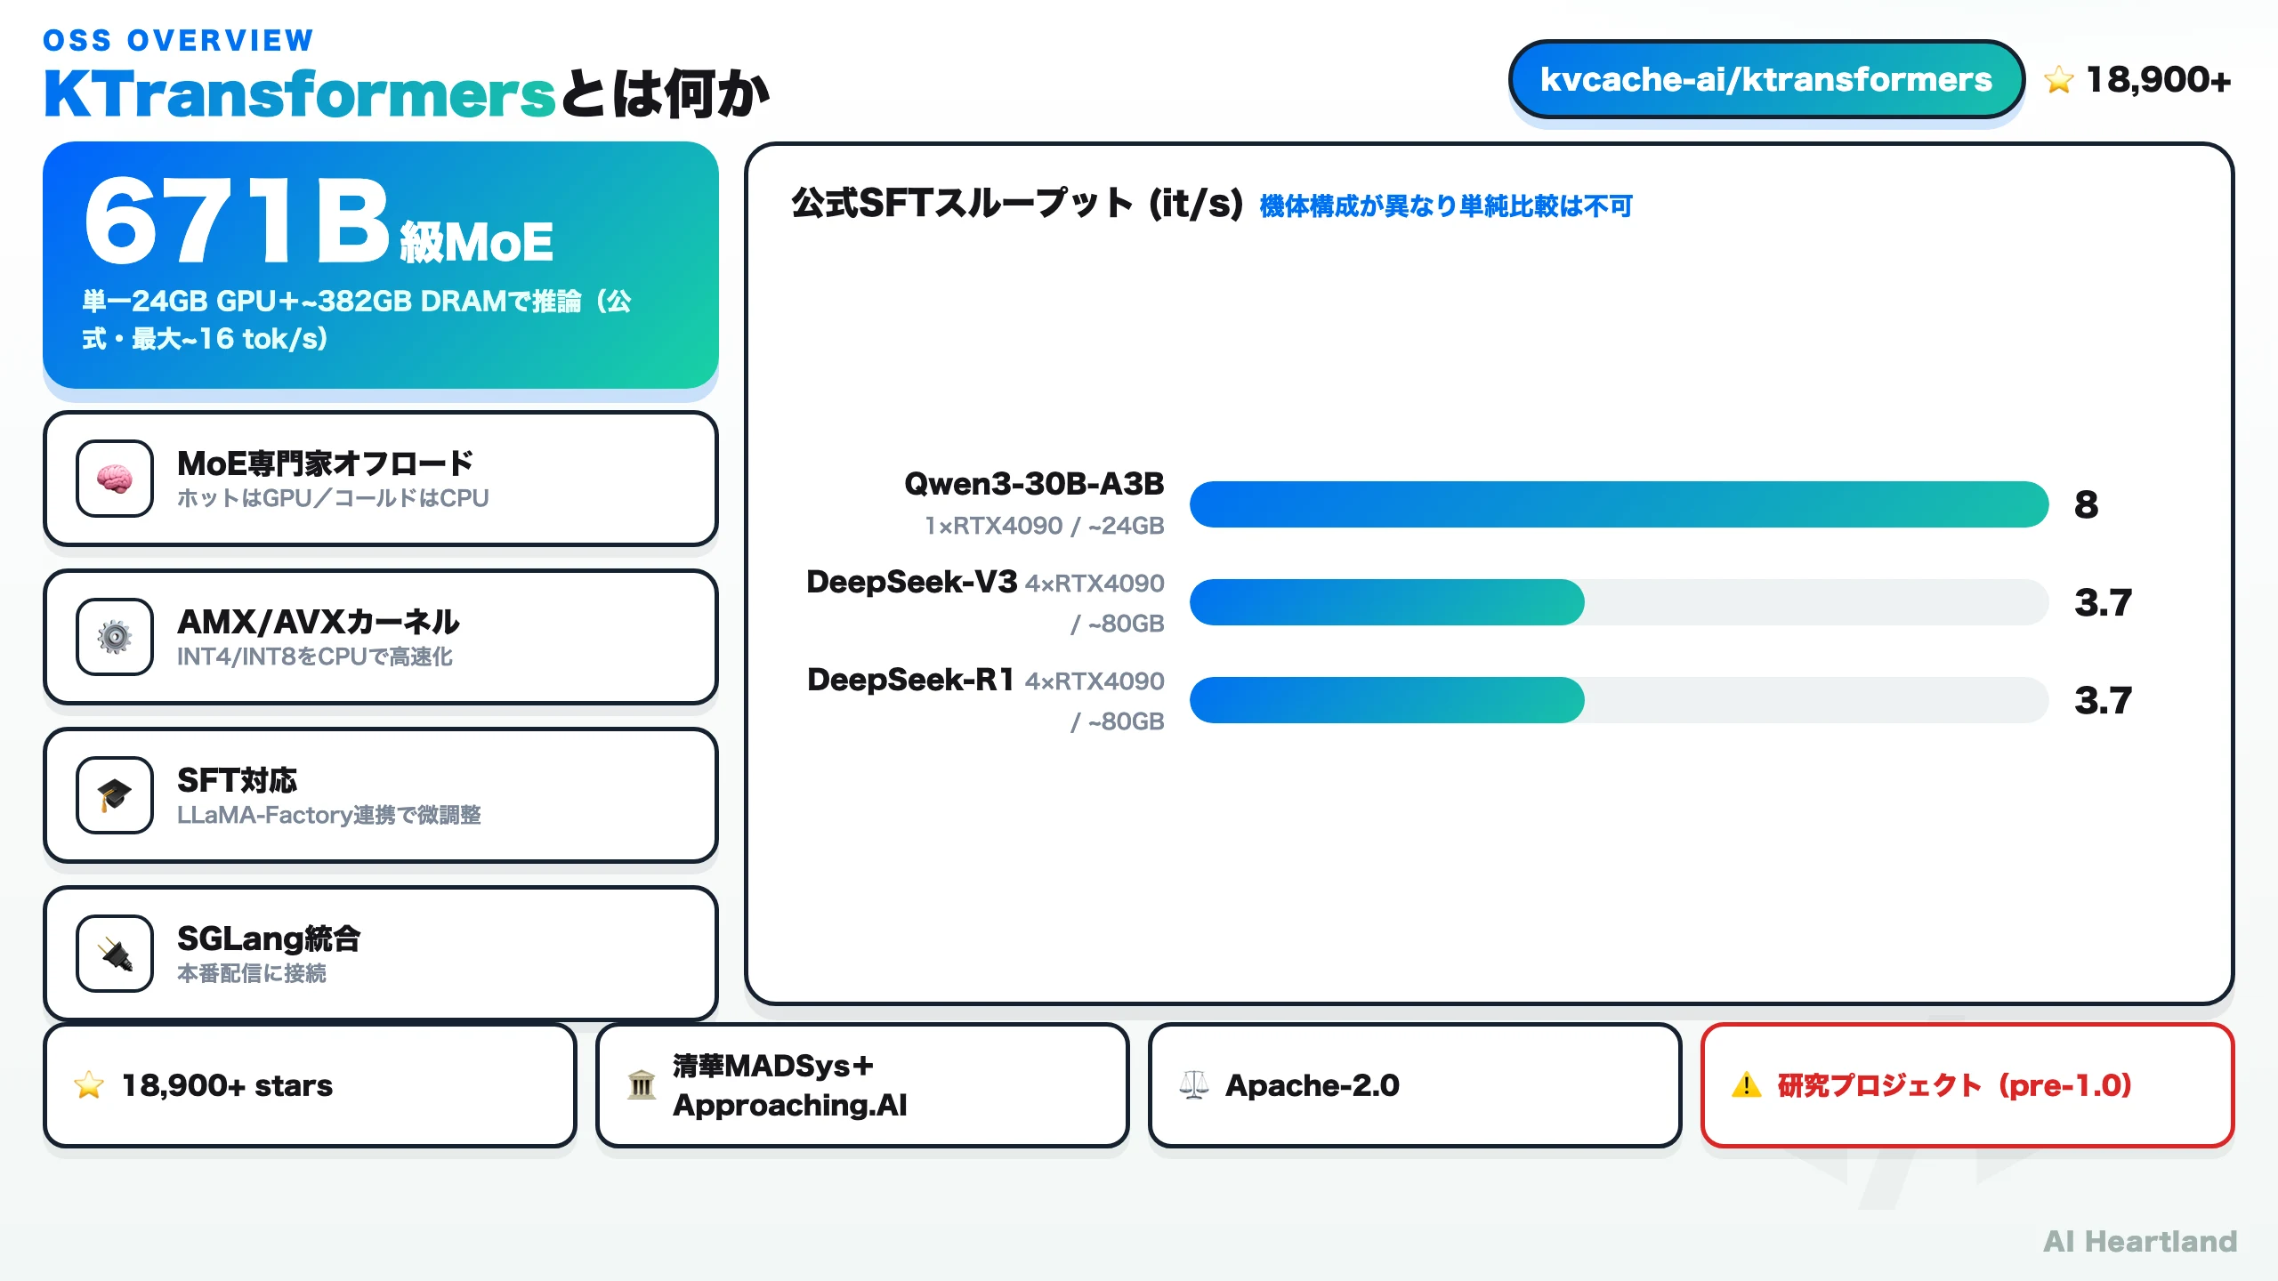Click the 公式SFTスループット (it/s) chart title
Image resolution: width=2278 pixels, height=1281 pixels.
[1017, 204]
